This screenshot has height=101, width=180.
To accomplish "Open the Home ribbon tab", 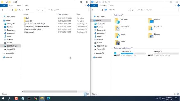I will pos(11,6).
